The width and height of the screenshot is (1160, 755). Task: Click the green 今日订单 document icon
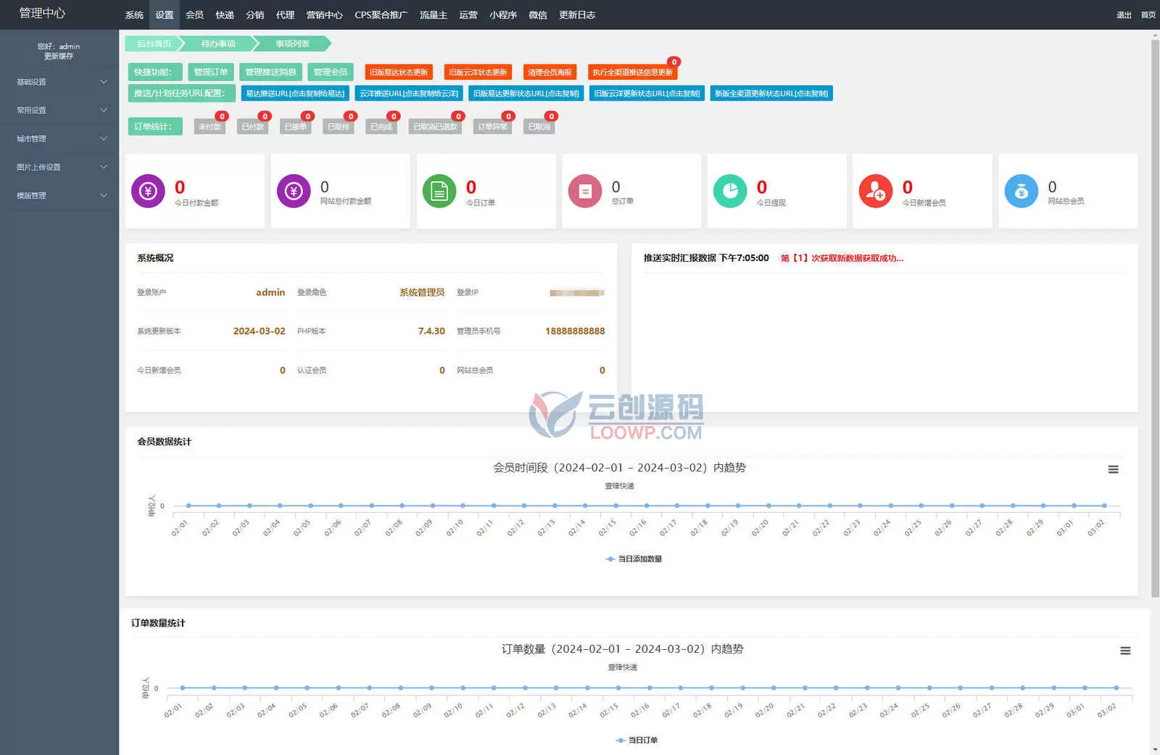(x=439, y=191)
